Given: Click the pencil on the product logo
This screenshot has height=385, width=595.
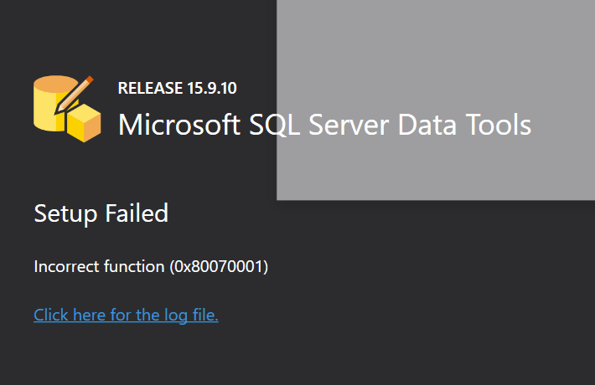Looking at the screenshot, I should [79, 90].
